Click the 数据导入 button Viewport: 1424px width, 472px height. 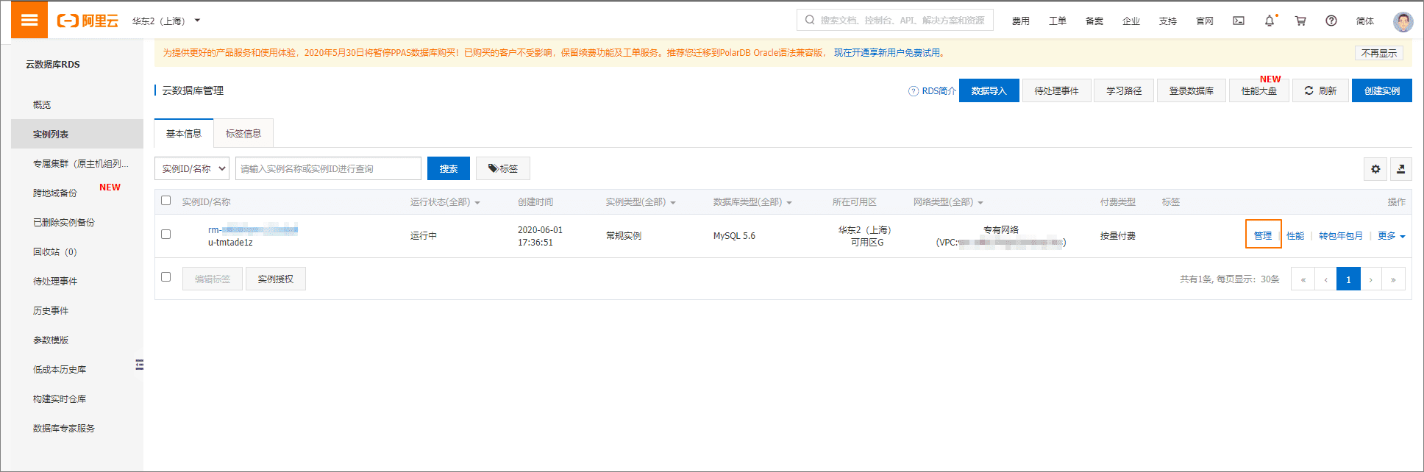[989, 90]
